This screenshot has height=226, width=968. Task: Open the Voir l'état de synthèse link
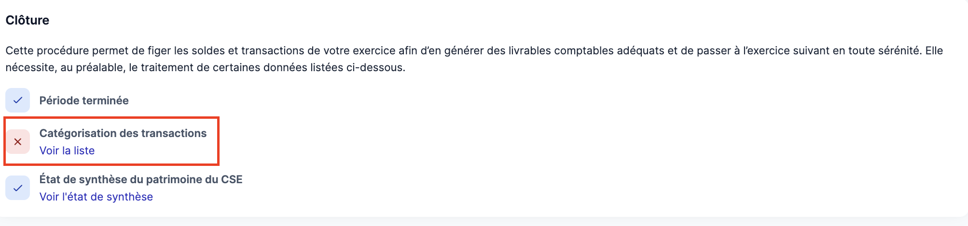(x=96, y=197)
